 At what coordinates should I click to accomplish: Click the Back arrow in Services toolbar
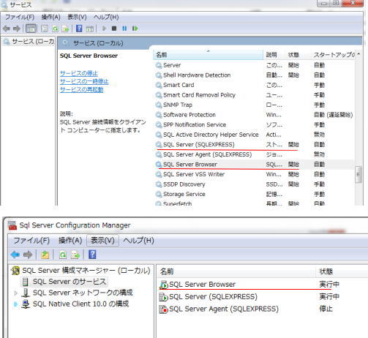pyautogui.click(x=7, y=29)
